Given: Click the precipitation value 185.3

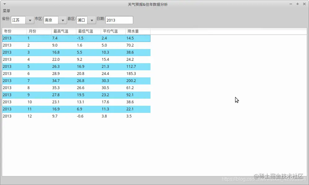Looking at the screenshot, I should (131, 73).
